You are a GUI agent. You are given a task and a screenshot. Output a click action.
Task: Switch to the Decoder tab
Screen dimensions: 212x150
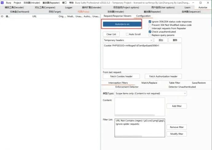pos(14,7)
